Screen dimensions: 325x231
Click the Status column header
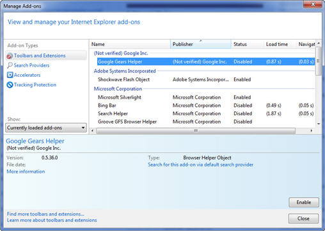(x=248, y=44)
